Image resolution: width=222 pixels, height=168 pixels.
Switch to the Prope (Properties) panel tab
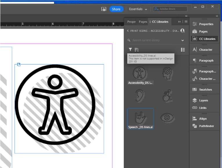pos(131,22)
